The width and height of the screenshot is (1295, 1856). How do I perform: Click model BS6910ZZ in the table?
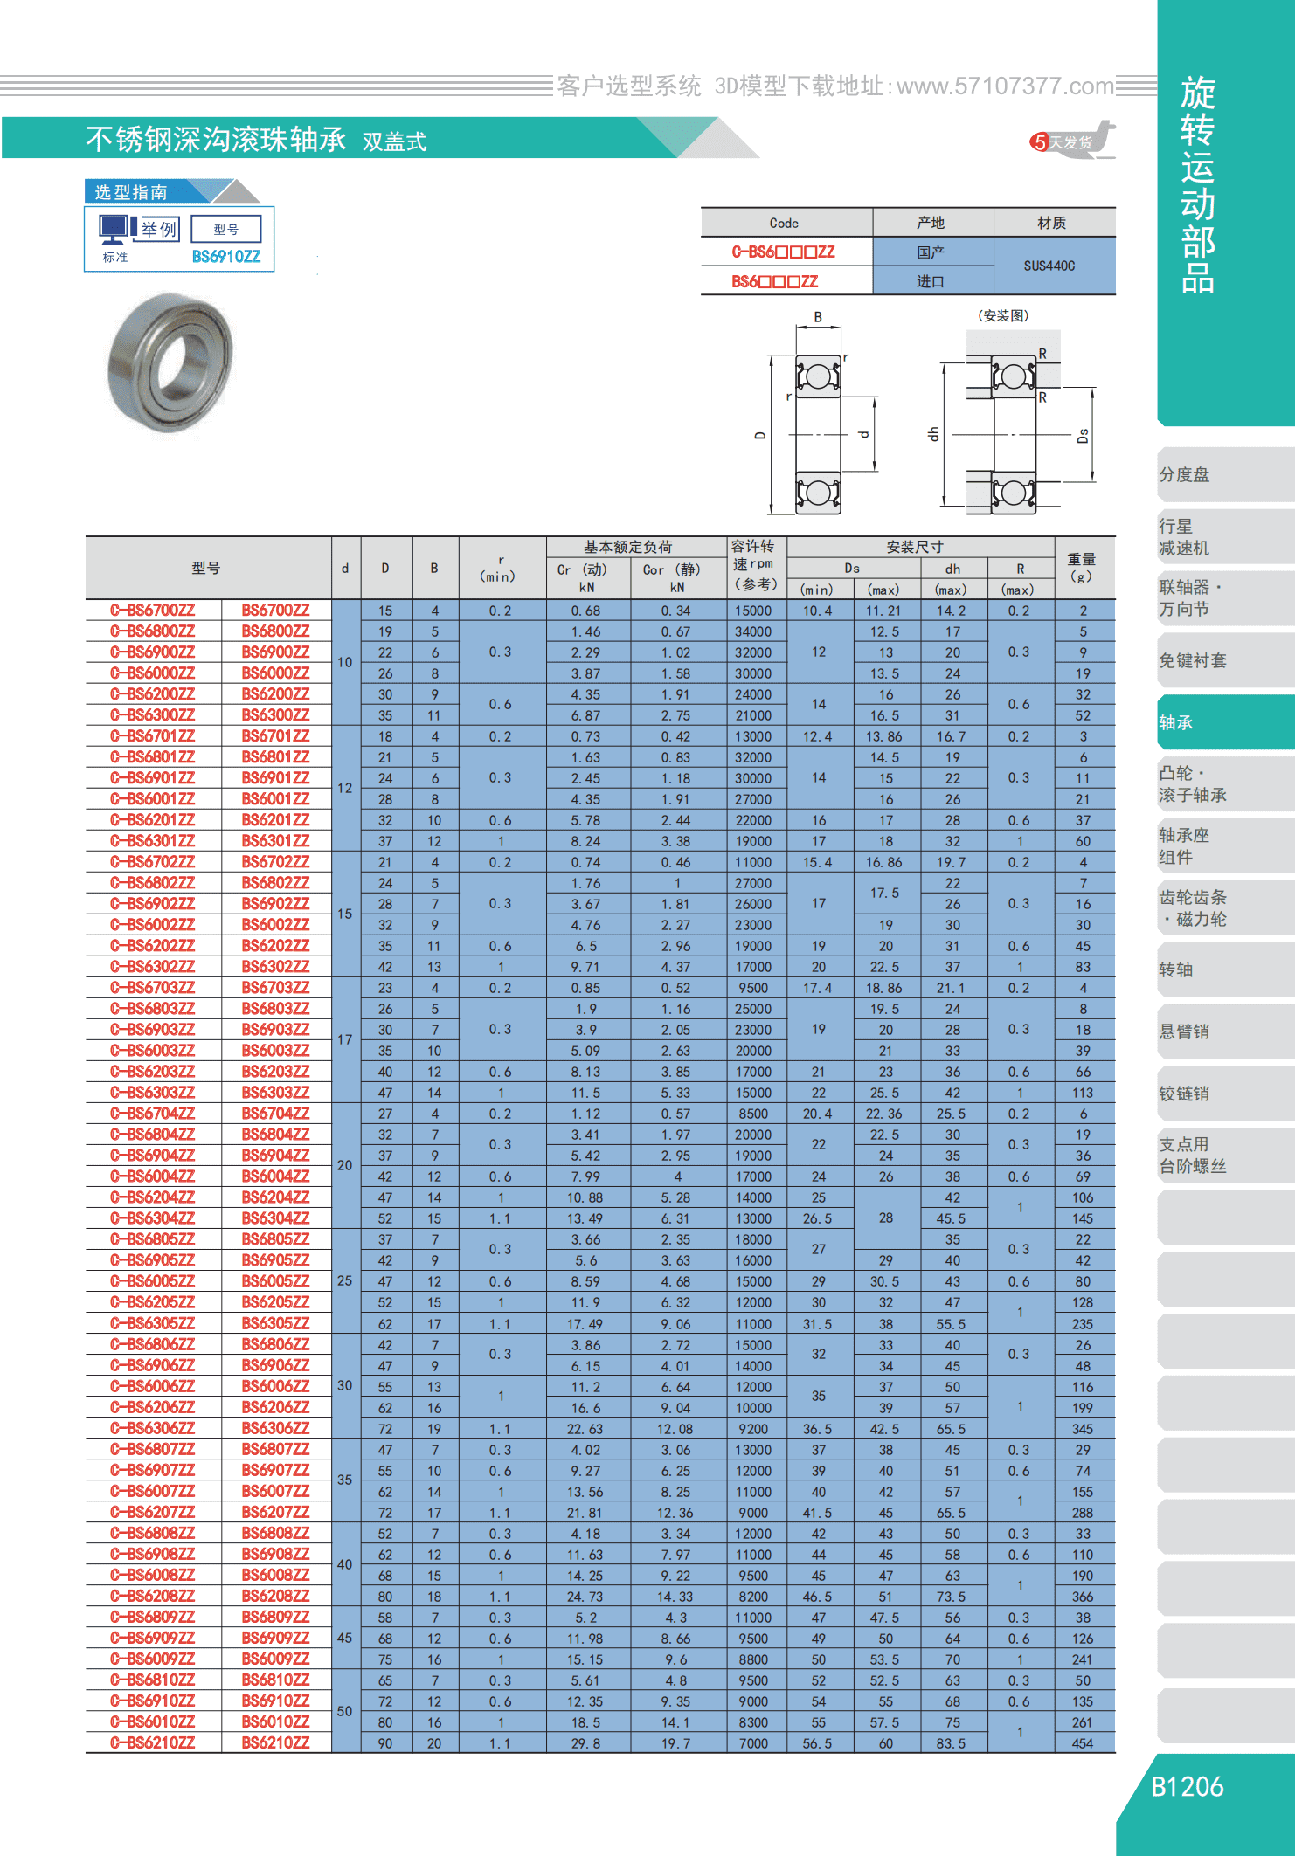coord(276,1701)
